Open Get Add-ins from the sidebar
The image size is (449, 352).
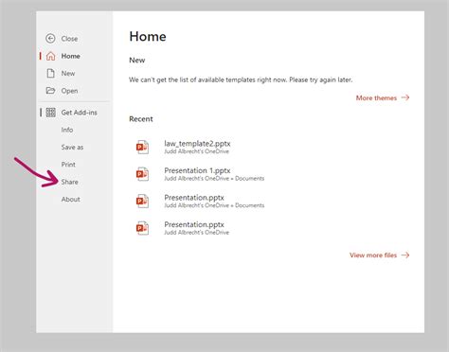click(x=79, y=113)
